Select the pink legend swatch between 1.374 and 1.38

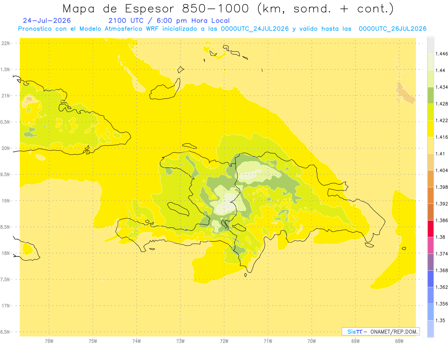(430, 245)
